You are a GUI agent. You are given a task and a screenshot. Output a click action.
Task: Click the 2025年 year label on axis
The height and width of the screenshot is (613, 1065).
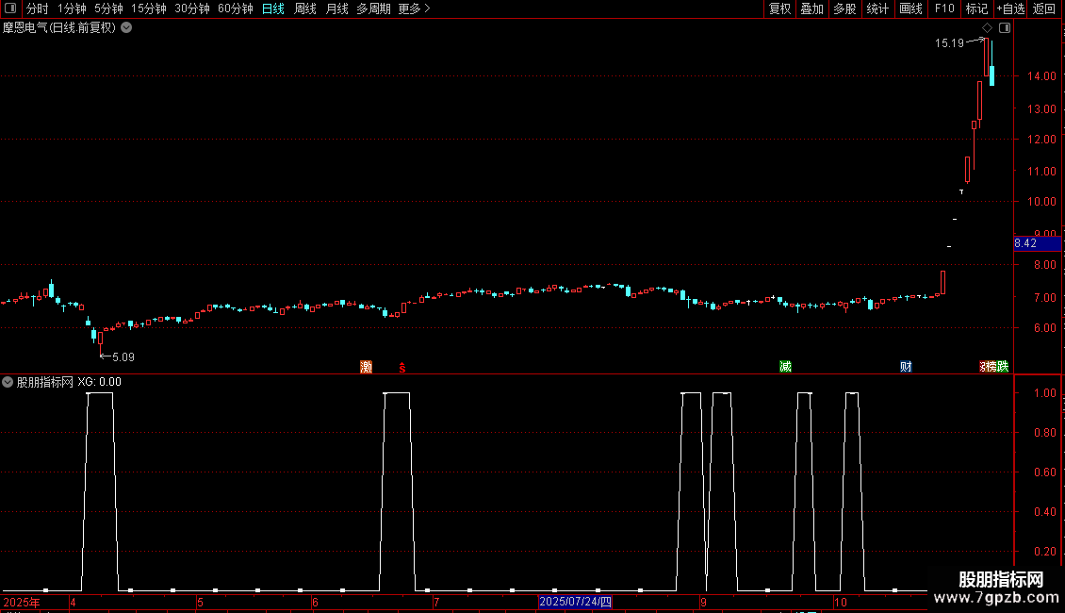pyautogui.click(x=21, y=602)
